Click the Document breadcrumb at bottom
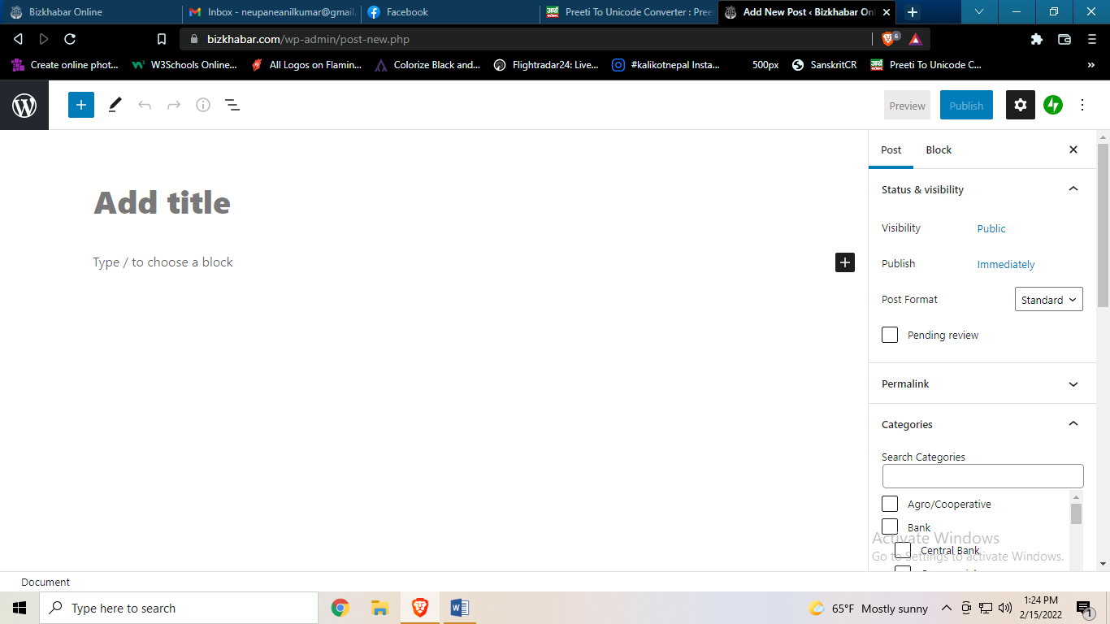The width and height of the screenshot is (1110, 624). pos(46,582)
